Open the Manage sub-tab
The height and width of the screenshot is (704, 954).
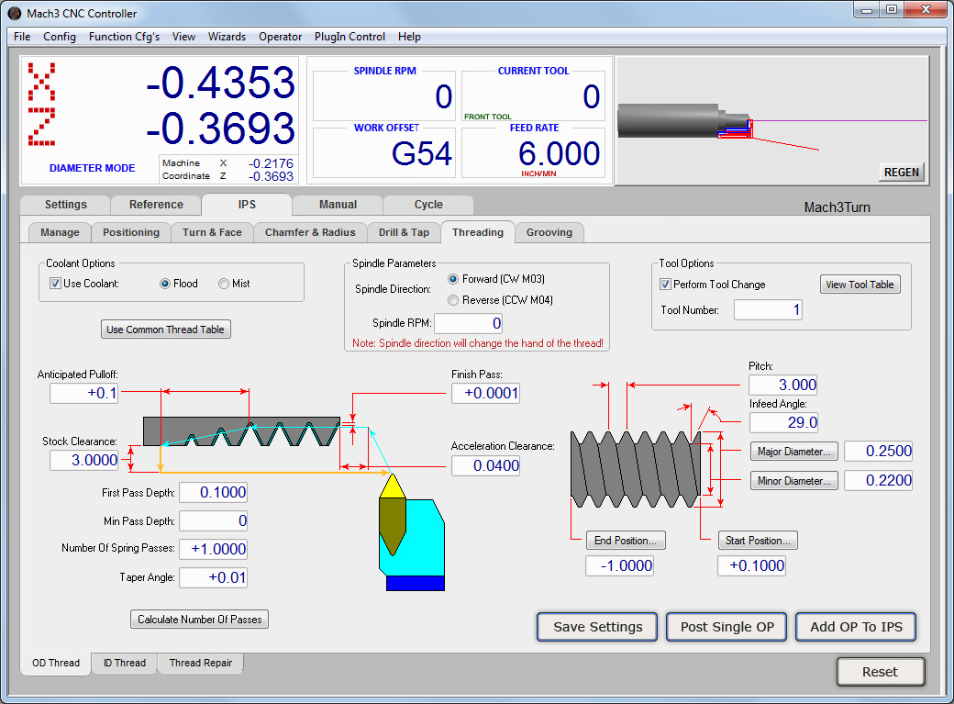pyautogui.click(x=61, y=232)
